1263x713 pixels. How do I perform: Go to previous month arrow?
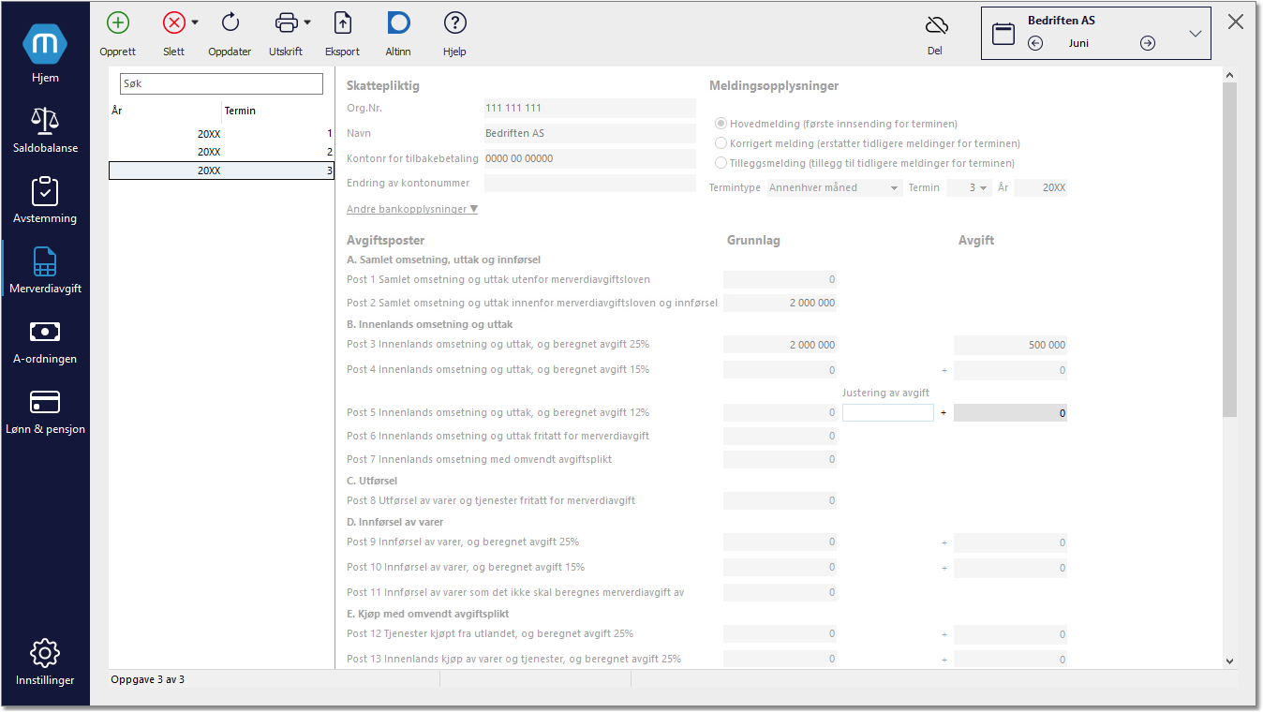pos(1035,43)
